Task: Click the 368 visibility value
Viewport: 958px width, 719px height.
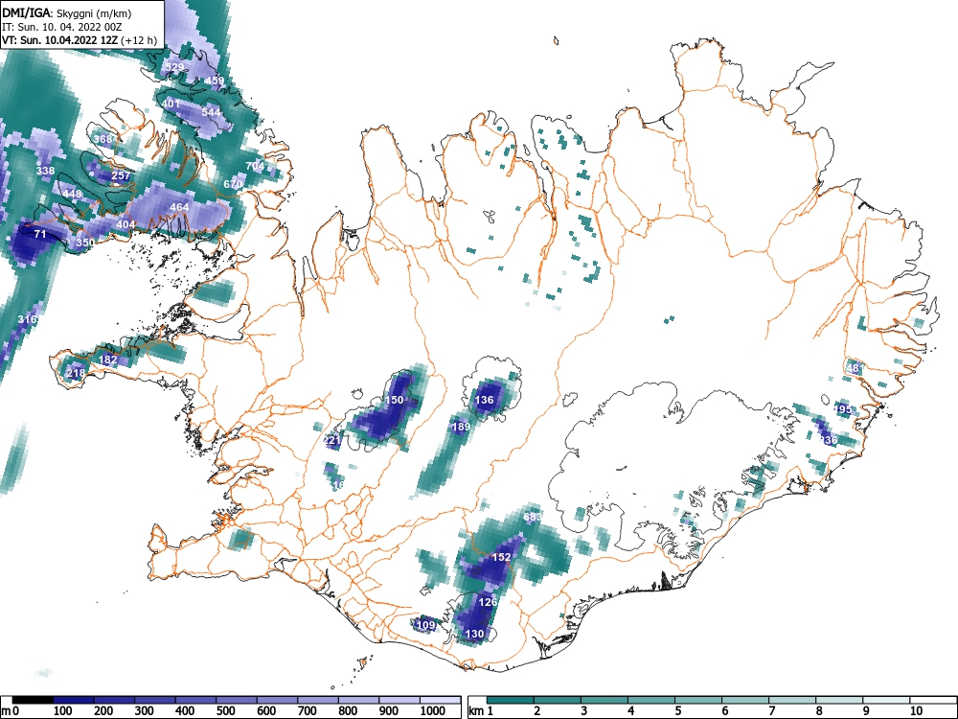Action: (103, 139)
